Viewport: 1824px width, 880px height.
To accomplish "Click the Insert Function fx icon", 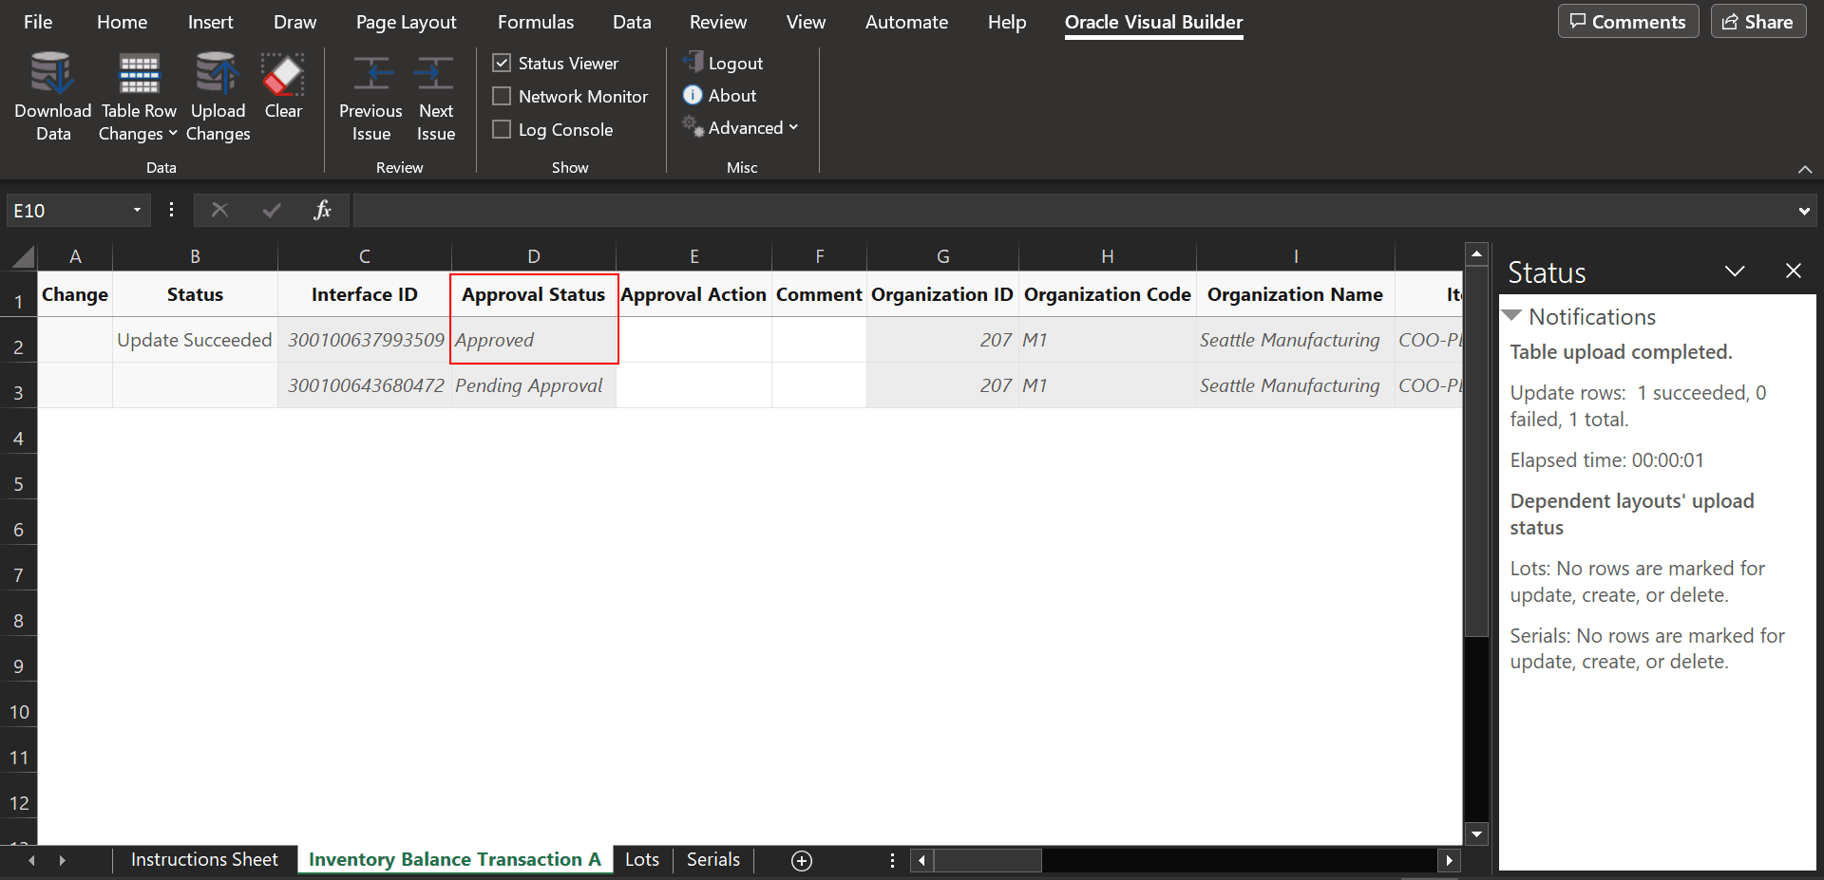I will (x=322, y=210).
